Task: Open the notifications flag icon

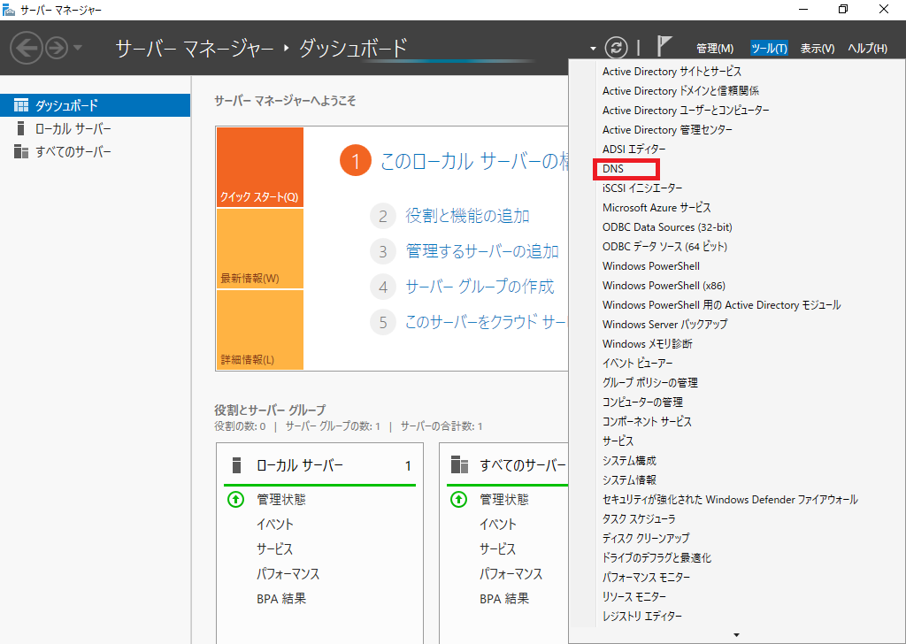Action: 664,47
